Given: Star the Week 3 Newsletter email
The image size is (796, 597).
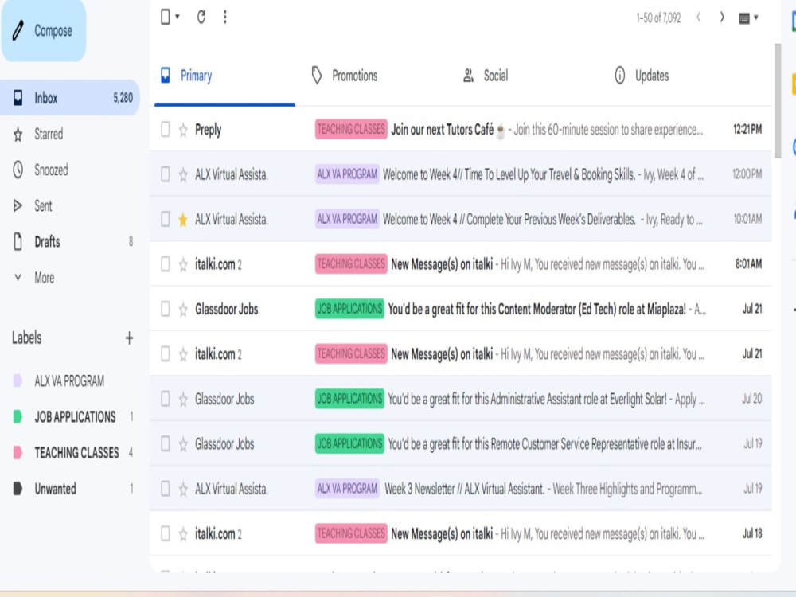Looking at the screenshot, I should pyautogui.click(x=183, y=490).
